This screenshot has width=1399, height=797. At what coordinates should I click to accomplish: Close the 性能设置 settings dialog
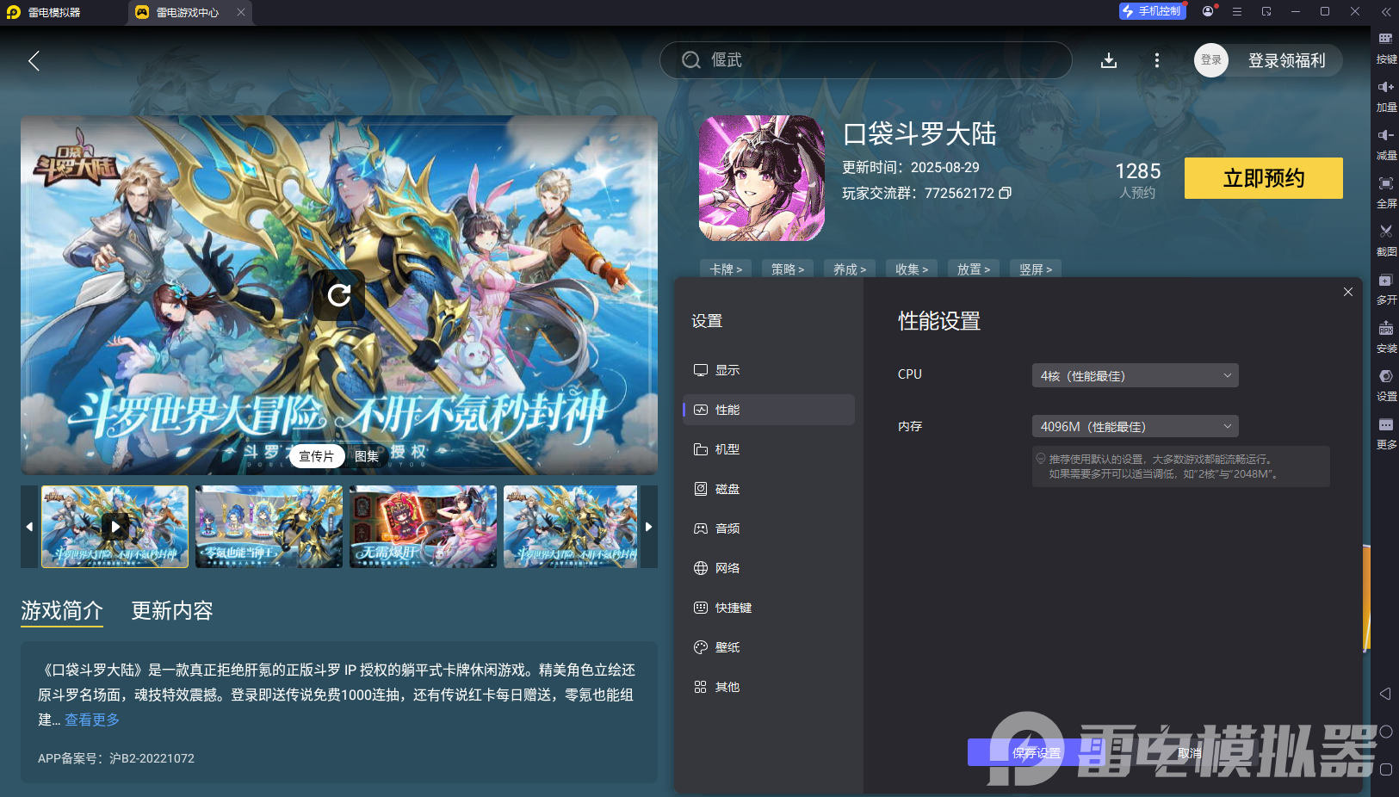(1348, 292)
